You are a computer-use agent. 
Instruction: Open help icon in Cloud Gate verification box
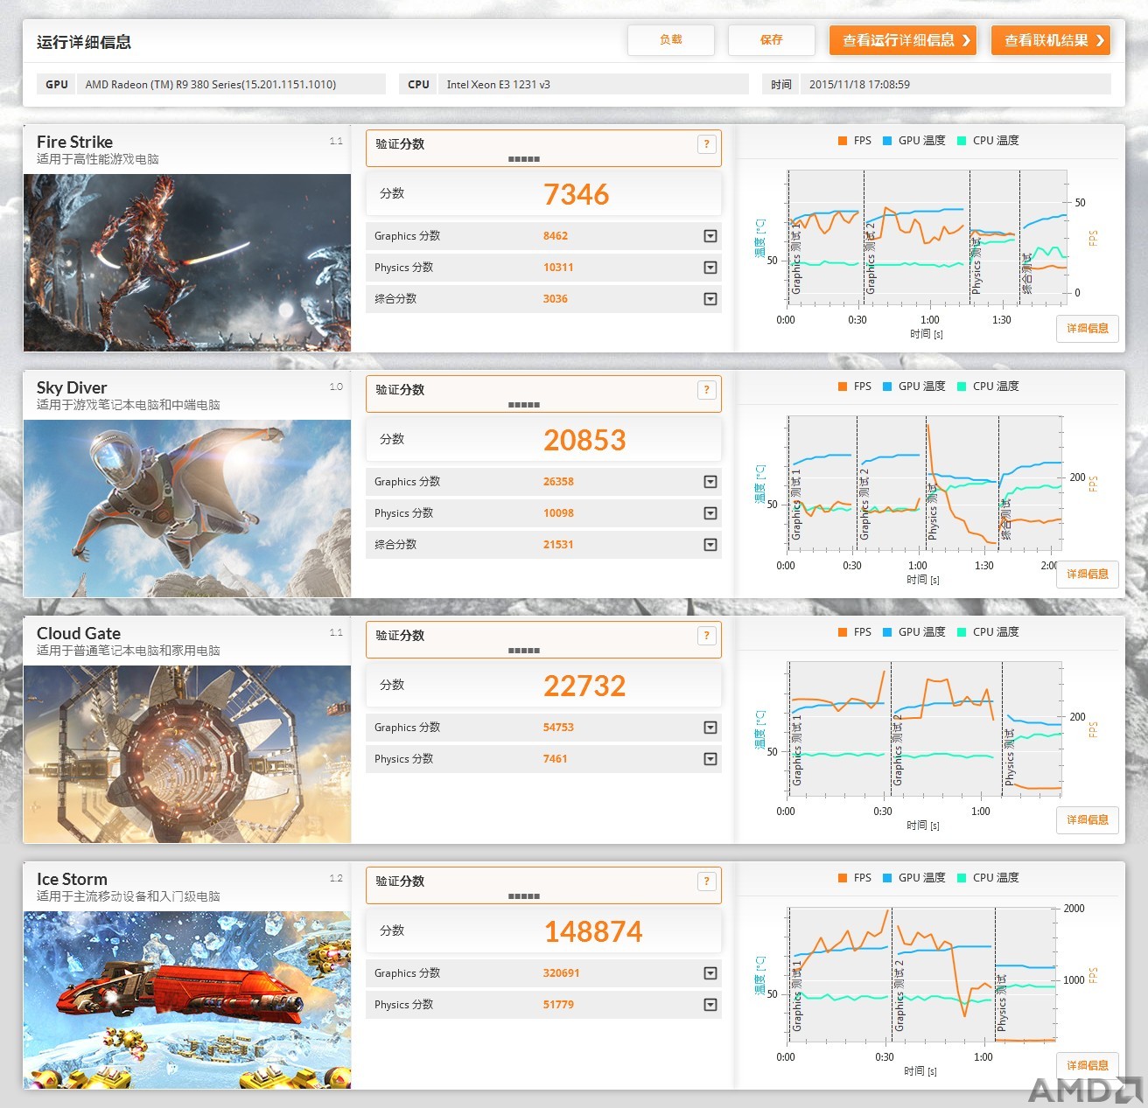pyautogui.click(x=707, y=636)
